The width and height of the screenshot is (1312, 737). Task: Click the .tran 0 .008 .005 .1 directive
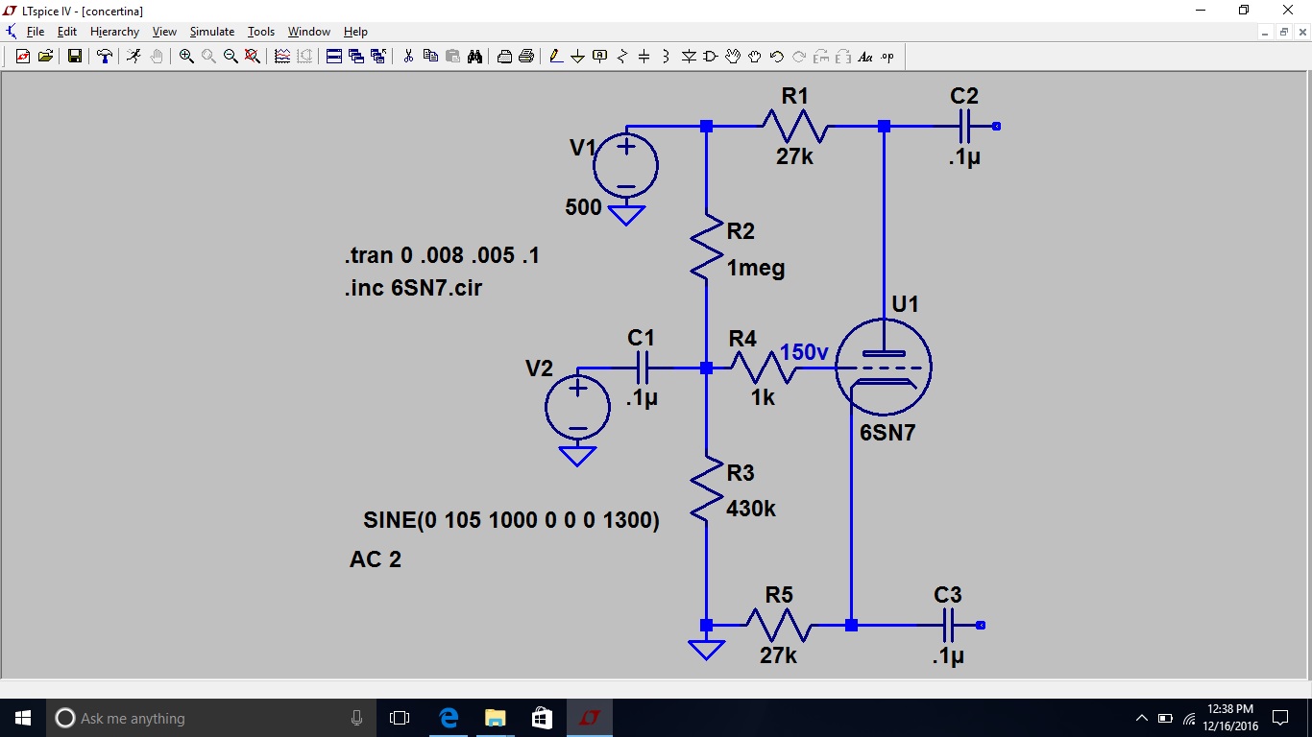(x=442, y=256)
